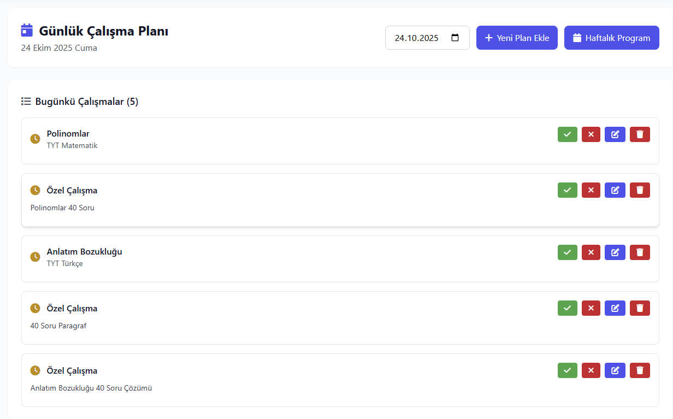This screenshot has height=419, width=673.
Task: Edit the Polinomlar 40 Soru task
Action: [615, 190]
